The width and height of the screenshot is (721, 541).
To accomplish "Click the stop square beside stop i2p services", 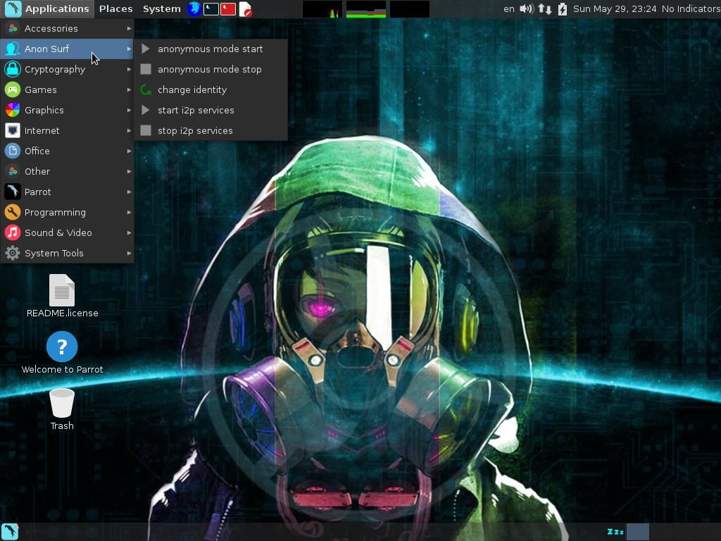I will [x=146, y=130].
